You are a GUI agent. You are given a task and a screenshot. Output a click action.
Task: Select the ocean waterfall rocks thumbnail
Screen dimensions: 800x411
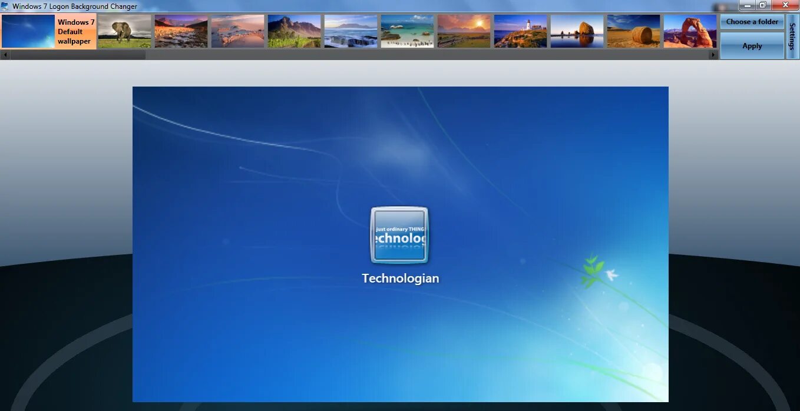[x=351, y=32]
